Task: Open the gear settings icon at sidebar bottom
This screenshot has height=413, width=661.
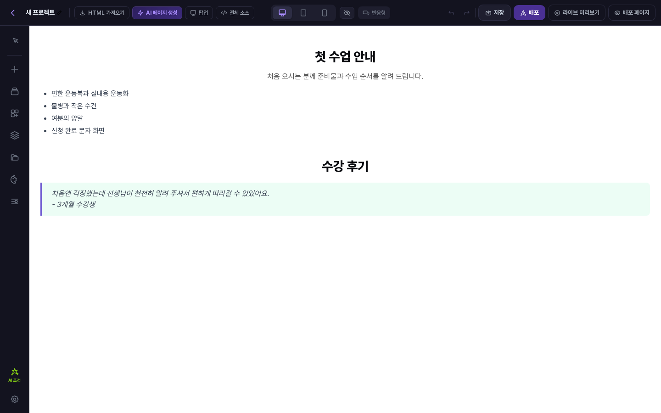Action: click(15, 399)
